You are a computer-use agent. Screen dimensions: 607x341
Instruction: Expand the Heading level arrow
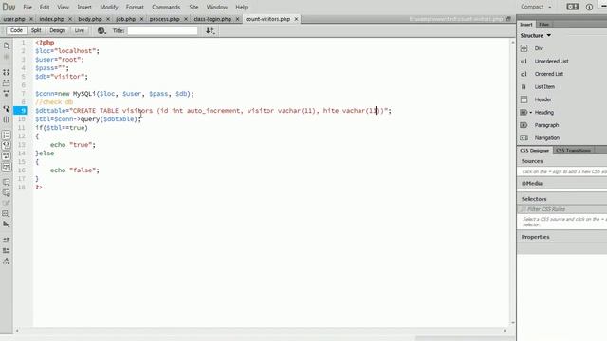click(531, 113)
